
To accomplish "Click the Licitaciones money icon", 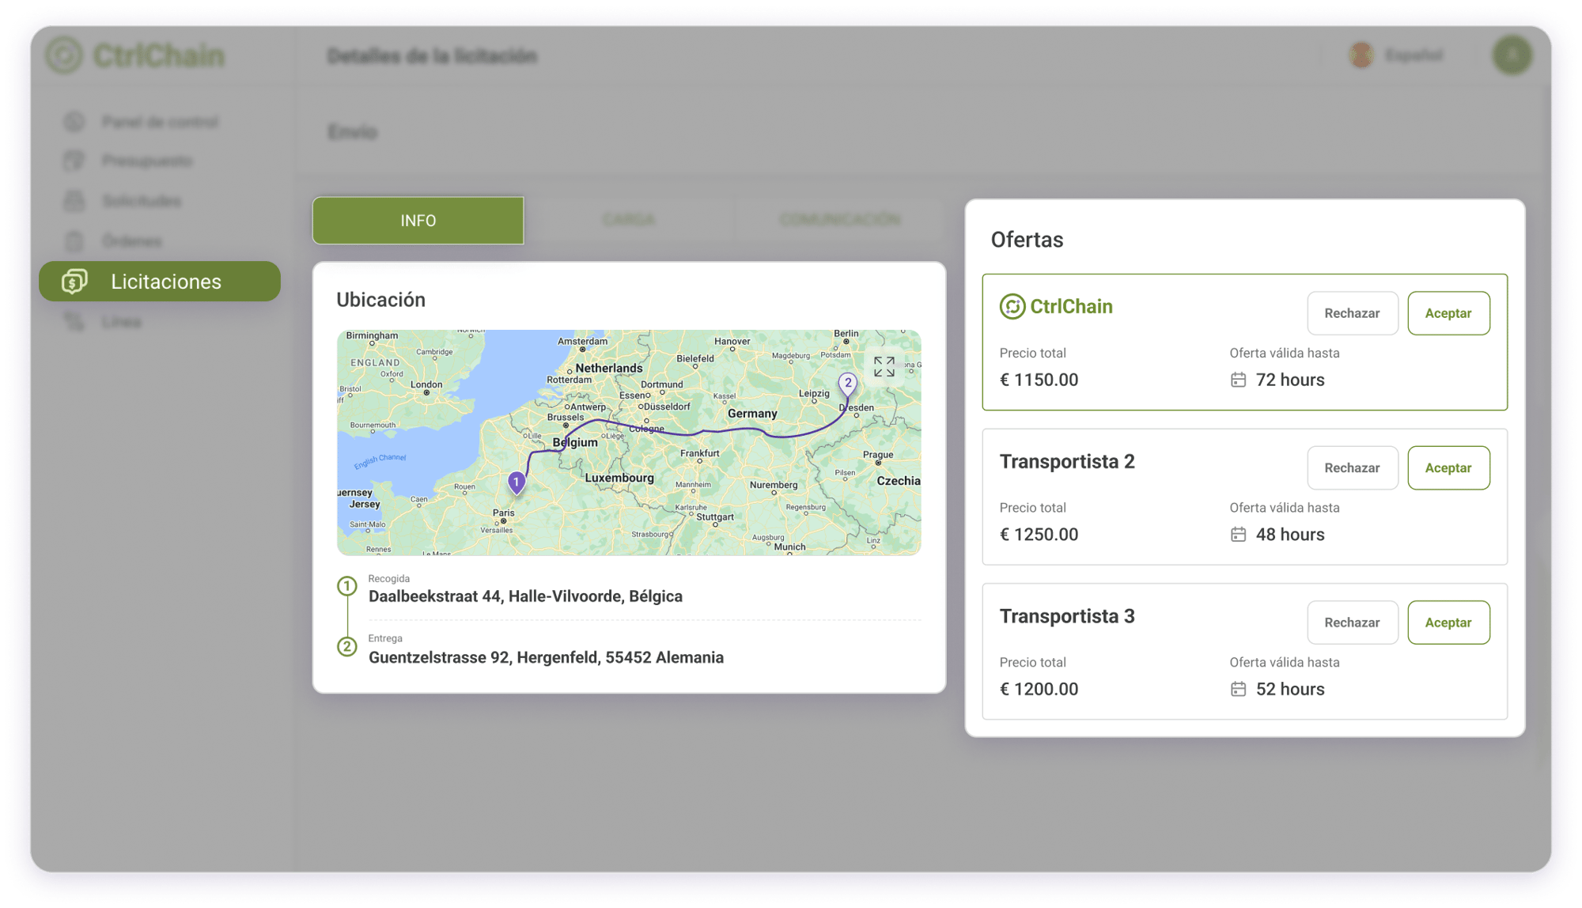I will coord(74,282).
